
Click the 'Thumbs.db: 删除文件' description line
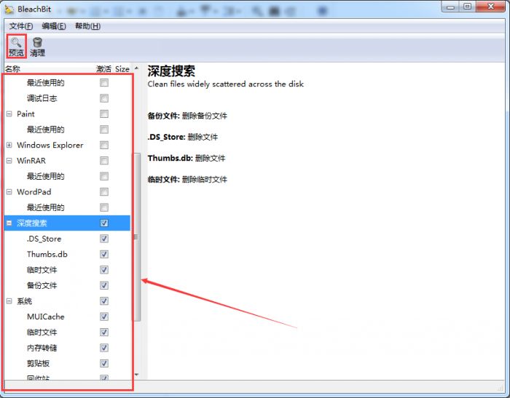[187, 158]
